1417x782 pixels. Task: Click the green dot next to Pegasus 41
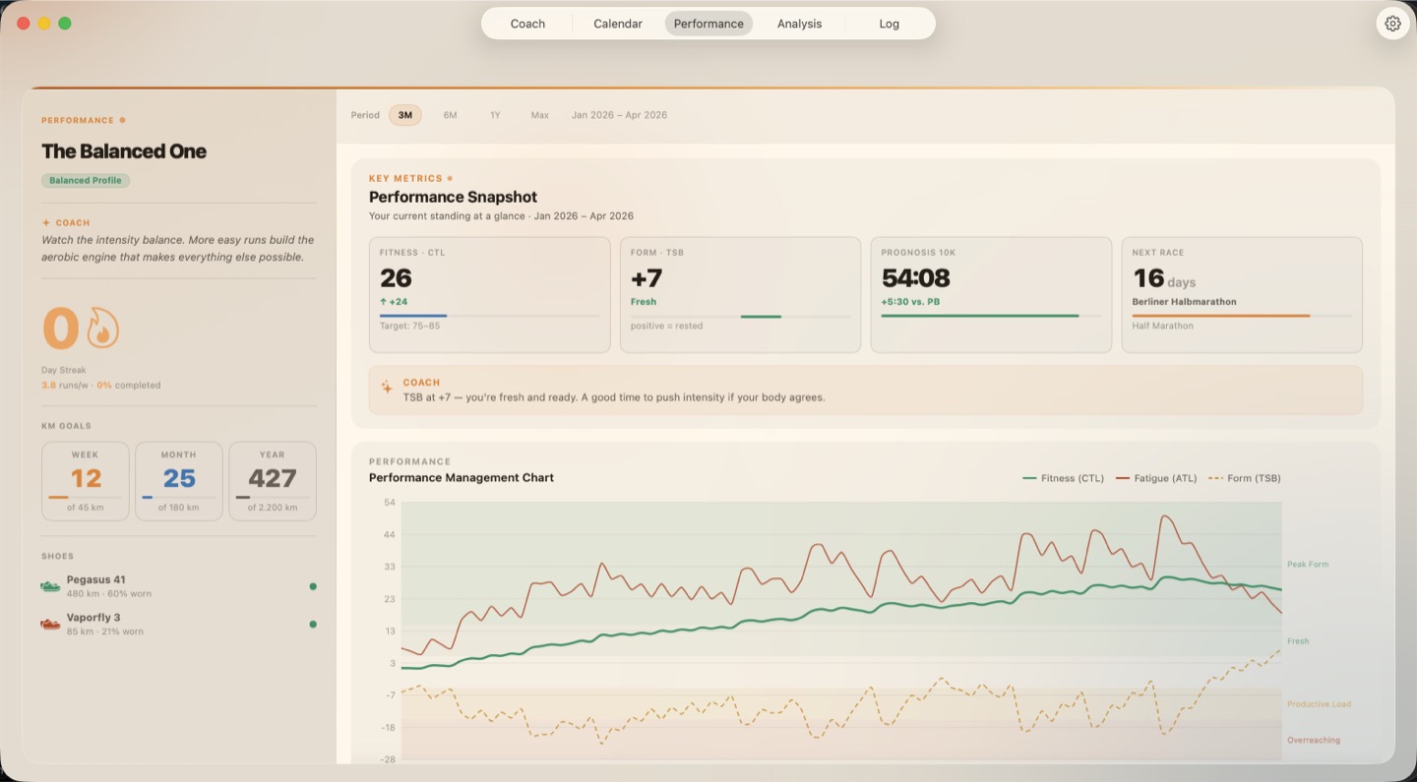[x=313, y=585]
